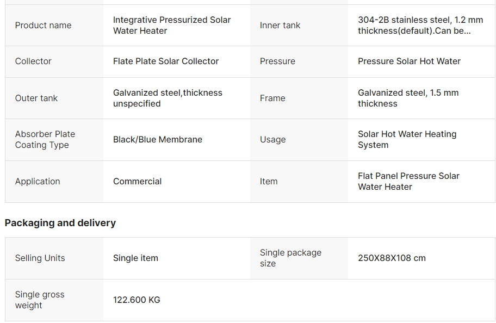Select the "Black/Blue Membrane" value

click(158, 140)
